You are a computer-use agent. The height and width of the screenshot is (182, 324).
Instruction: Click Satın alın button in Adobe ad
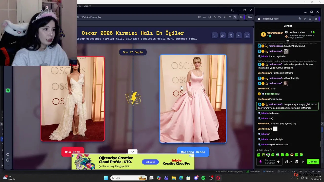point(150,162)
